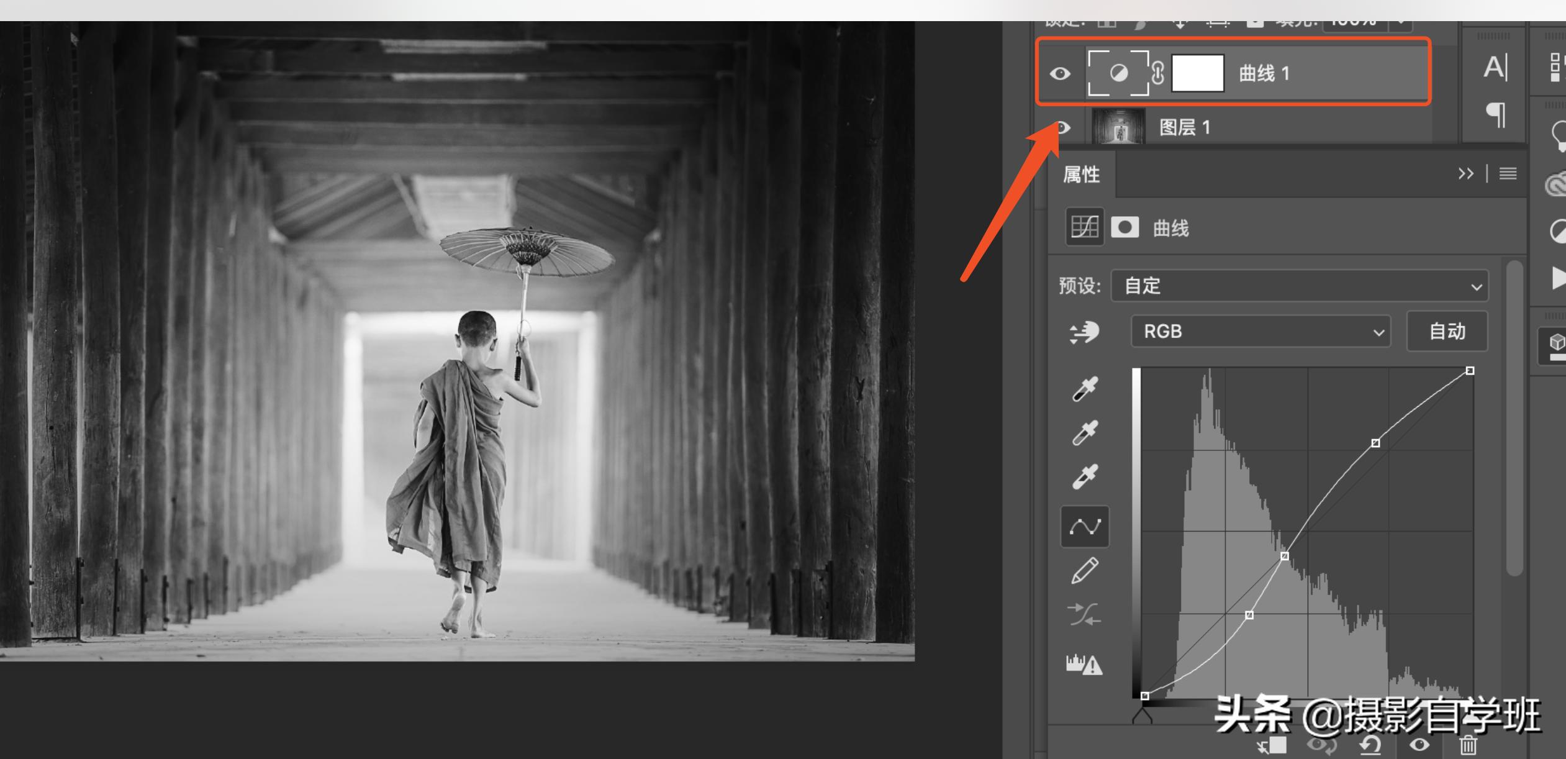Reset curves to adjustment defaults
The height and width of the screenshot is (759, 1566).
point(1370,744)
